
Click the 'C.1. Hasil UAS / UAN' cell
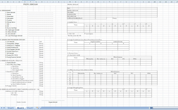74,55
